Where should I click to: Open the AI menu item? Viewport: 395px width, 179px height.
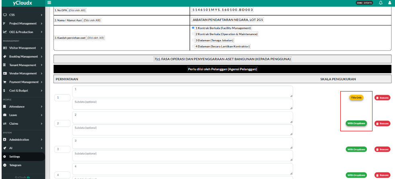tap(23, 148)
